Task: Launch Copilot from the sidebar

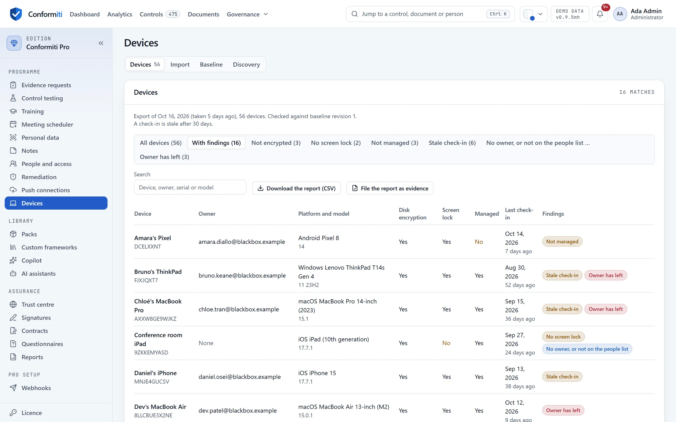Action: (x=56, y=260)
